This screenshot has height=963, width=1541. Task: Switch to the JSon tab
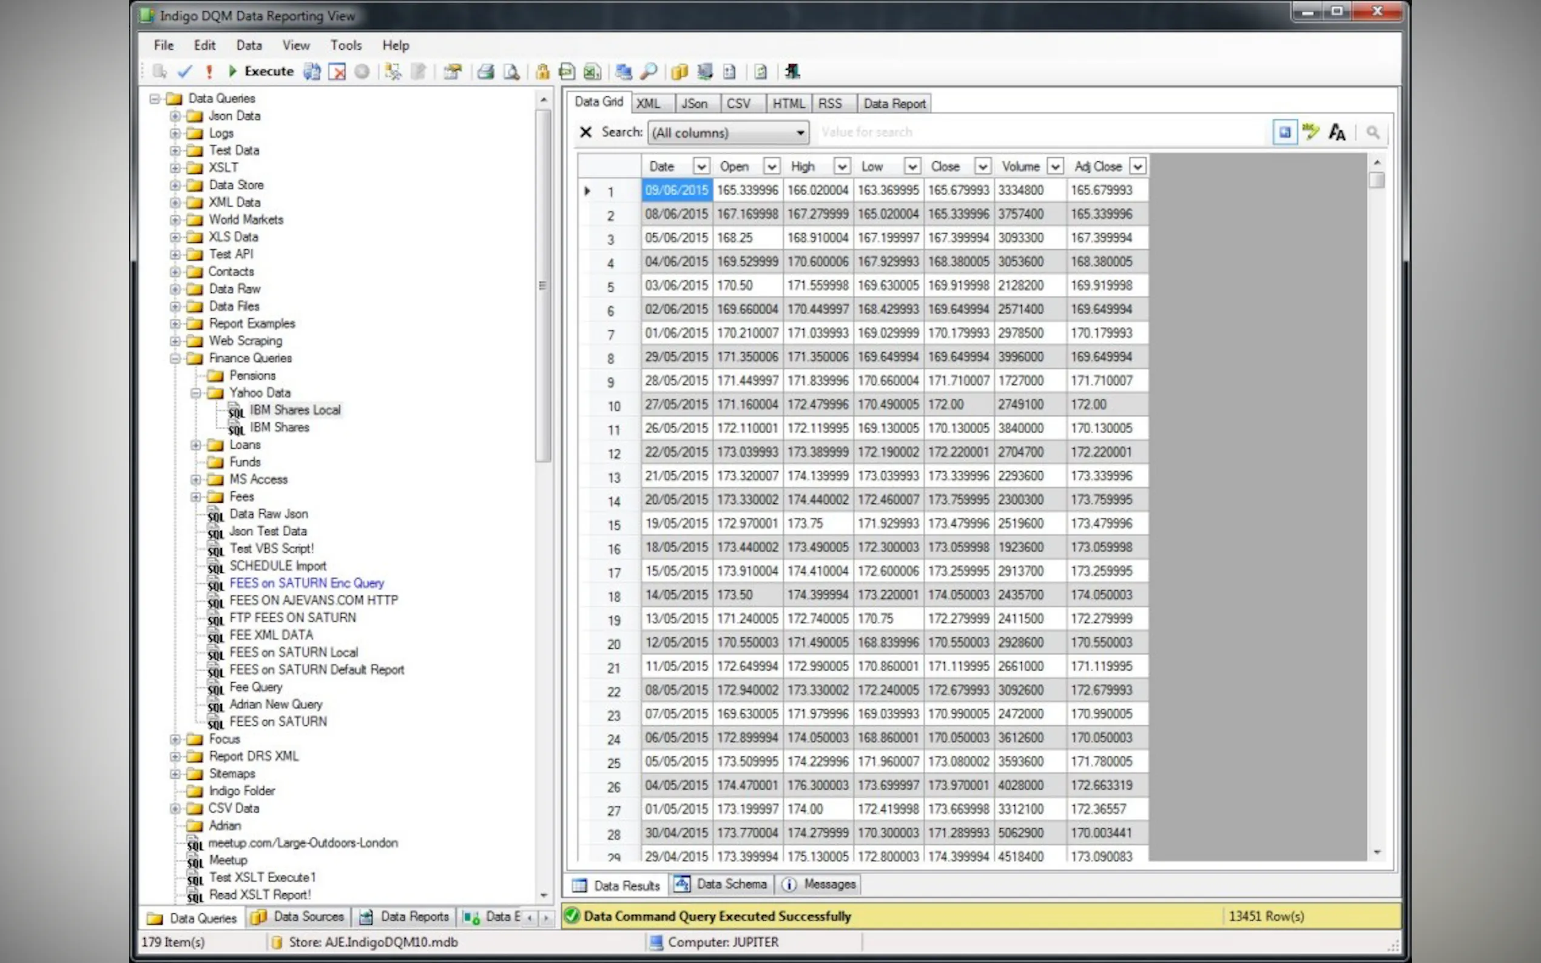[693, 104]
